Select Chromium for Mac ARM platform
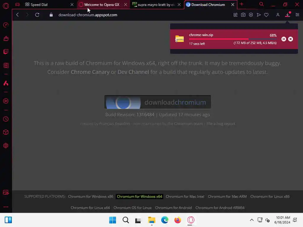Viewport: 303px width, 227px height. (x=227, y=197)
